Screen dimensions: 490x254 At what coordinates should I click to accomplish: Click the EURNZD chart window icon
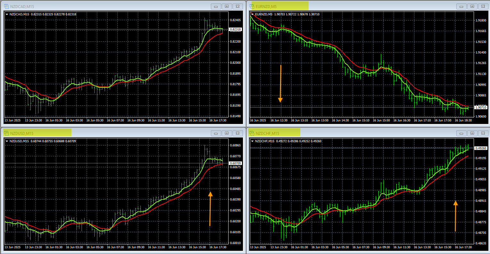point(252,6)
